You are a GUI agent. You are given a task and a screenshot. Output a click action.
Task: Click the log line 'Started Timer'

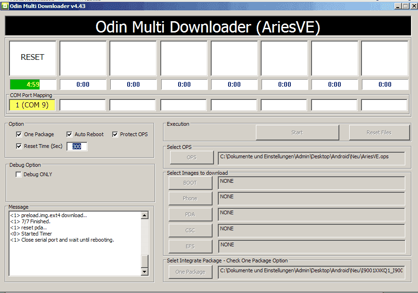tap(31, 234)
